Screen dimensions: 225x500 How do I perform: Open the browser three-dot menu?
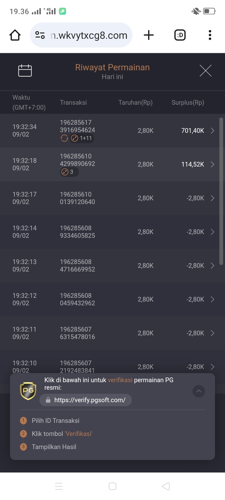point(210,35)
